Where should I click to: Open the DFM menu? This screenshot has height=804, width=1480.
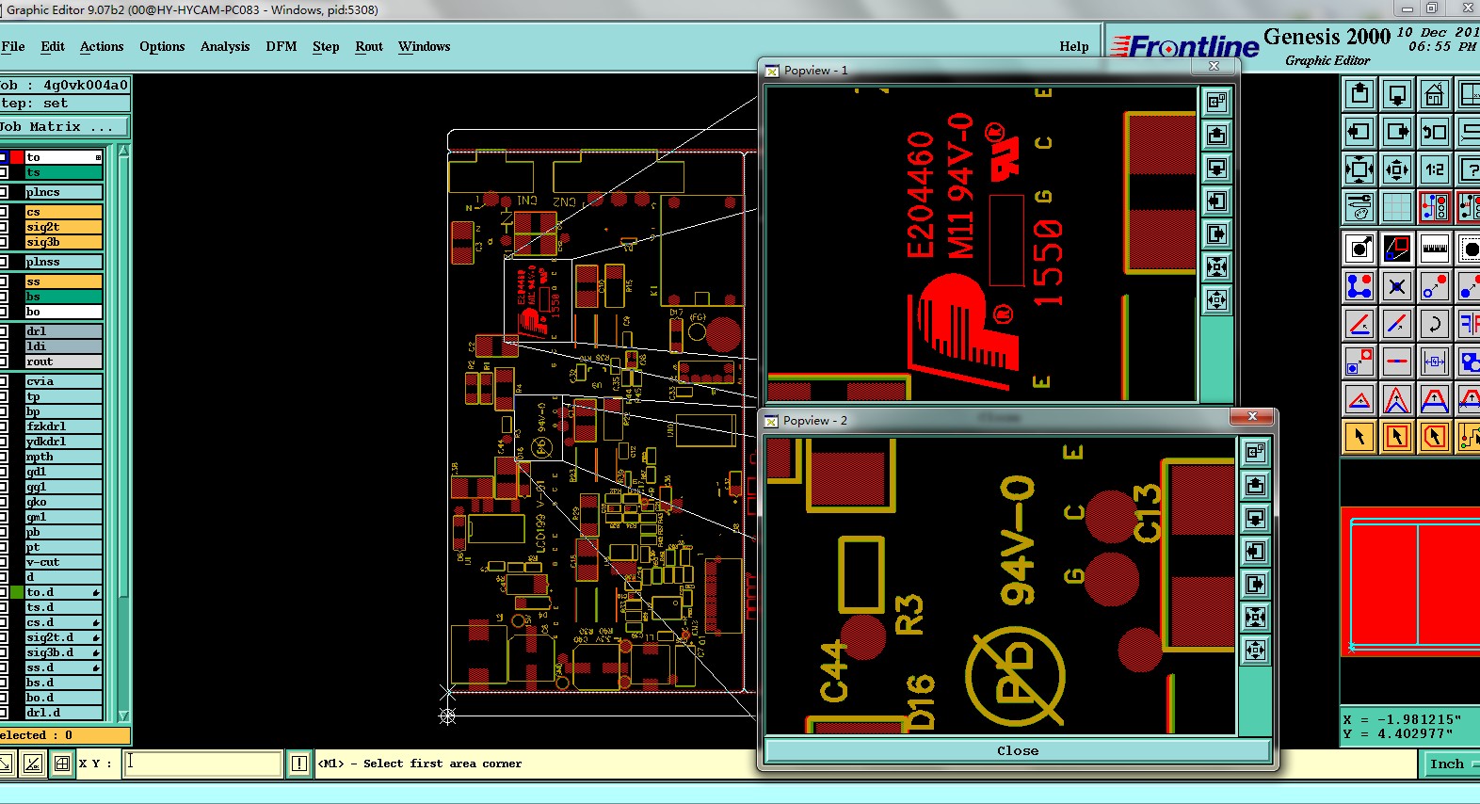(281, 46)
